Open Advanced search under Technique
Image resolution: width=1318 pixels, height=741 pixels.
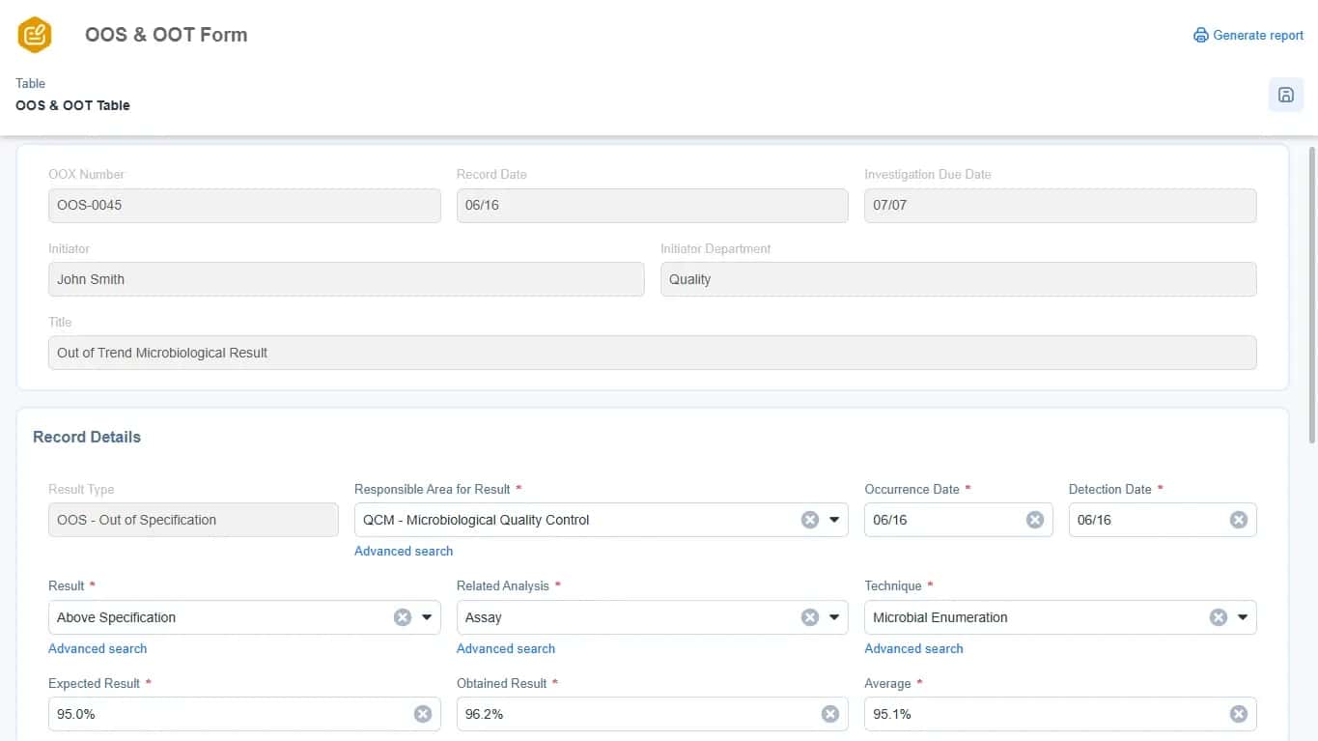coord(913,648)
